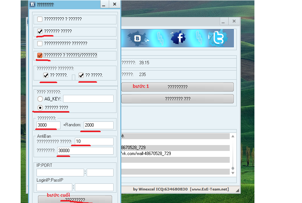The height and width of the screenshot is (203, 302).
Task: Click lightning bolt icon between Facebook and Twitter
Action: click(x=198, y=38)
